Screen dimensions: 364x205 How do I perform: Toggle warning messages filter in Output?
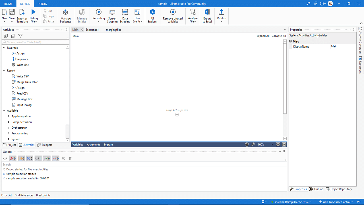(x=21, y=159)
